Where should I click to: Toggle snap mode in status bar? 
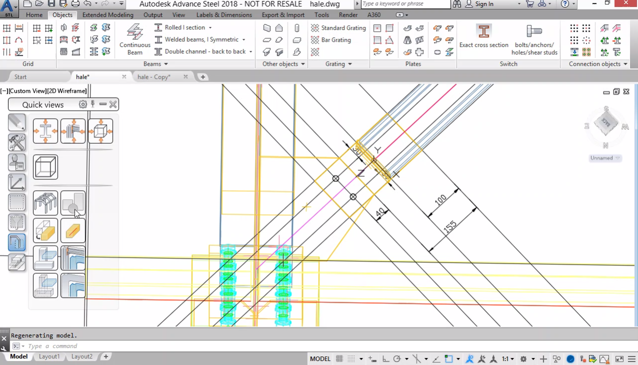[x=351, y=359]
